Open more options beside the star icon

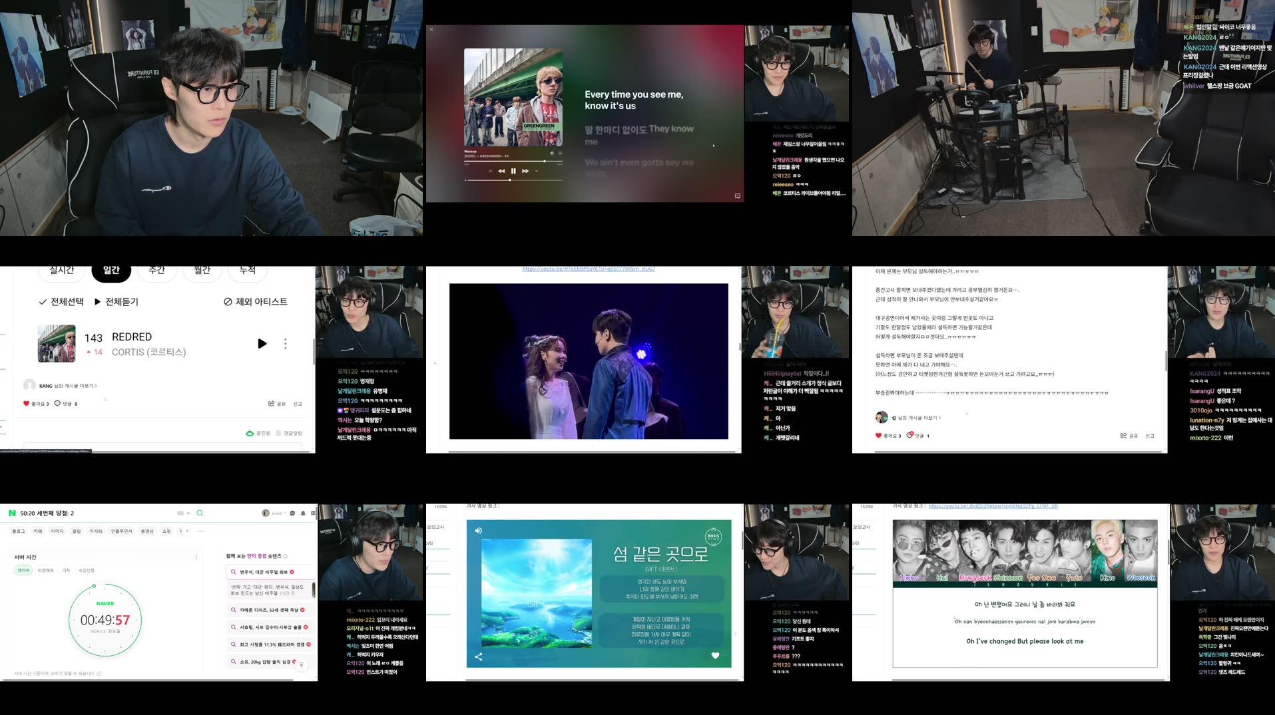(560, 153)
